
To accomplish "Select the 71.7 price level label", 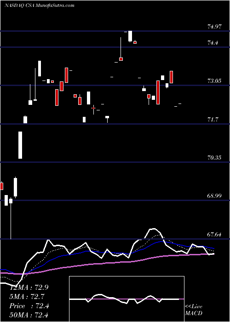I will tap(213, 119).
